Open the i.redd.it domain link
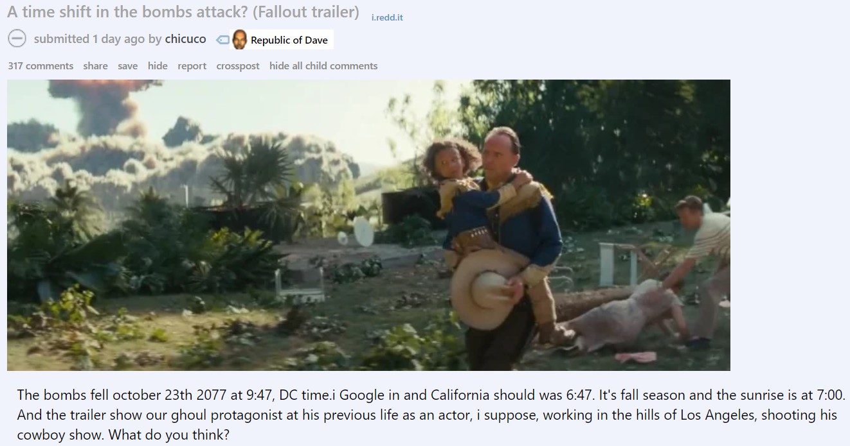The height and width of the screenshot is (446, 850). pyautogui.click(x=387, y=17)
